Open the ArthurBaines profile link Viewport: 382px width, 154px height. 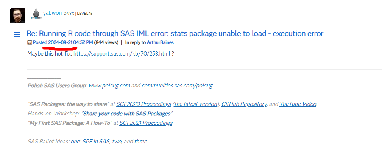click(x=160, y=42)
